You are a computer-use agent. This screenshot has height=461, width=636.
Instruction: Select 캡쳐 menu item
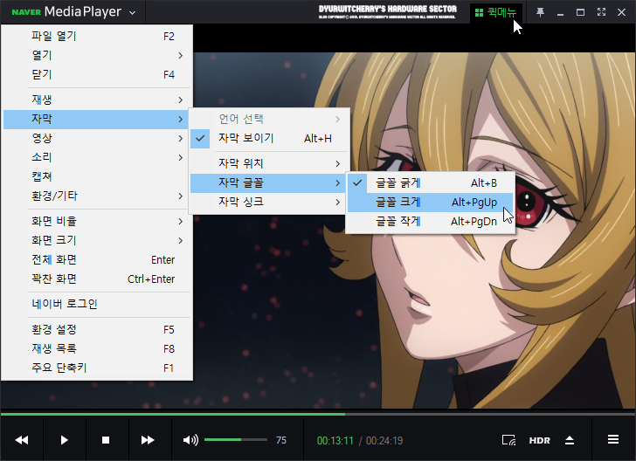[x=97, y=176]
